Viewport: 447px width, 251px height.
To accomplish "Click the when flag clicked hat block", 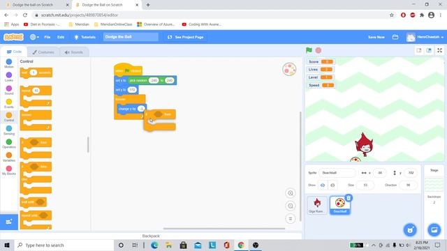I will 128,70.
